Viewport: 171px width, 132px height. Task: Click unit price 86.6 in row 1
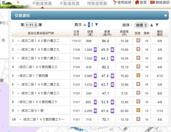105,41
